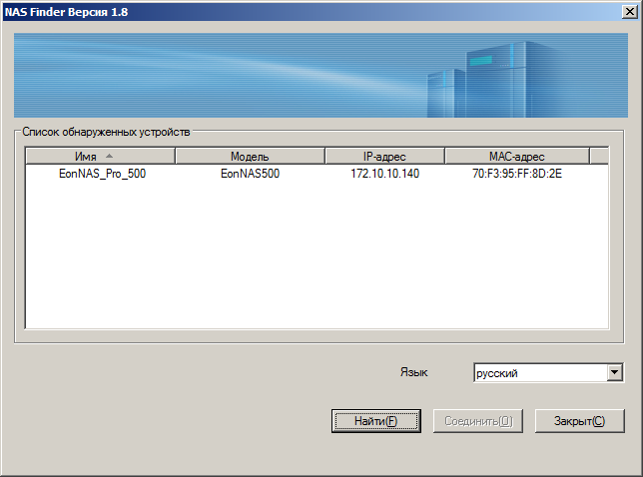Image resolution: width=643 pixels, height=477 pixels.
Task: Sort list by MAC-адрес column header
Action: (517, 156)
